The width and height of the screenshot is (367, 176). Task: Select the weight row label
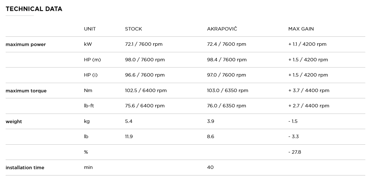14,121
